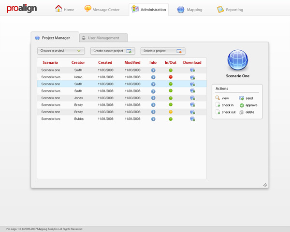Click the download icon in Jones's row
Image resolution: width=290 pixels, height=232 pixels.
pyautogui.click(x=192, y=98)
